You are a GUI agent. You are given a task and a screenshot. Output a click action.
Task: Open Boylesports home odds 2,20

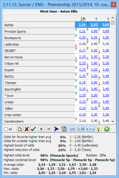(x=82, y=37)
